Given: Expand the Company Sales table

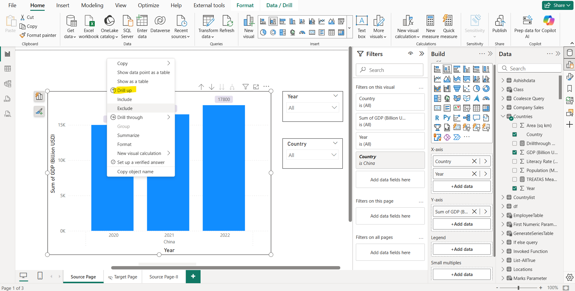Looking at the screenshot, I should pyautogui.click(x=503, y=108).
